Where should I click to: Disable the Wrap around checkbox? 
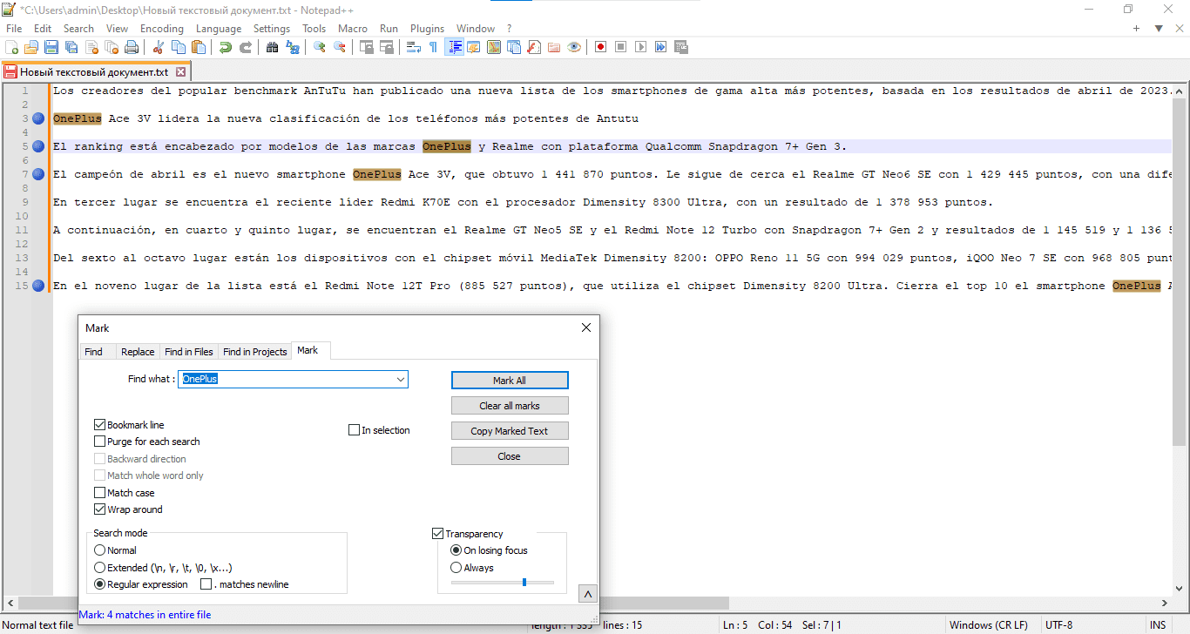click(x=99, y=509)
